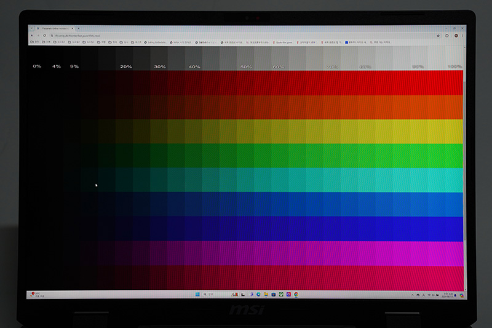Click the taskbar clock and date

tap(447, 295)
